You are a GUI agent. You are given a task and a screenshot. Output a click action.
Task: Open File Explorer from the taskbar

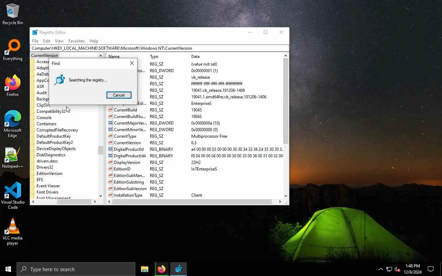[145, 269]
